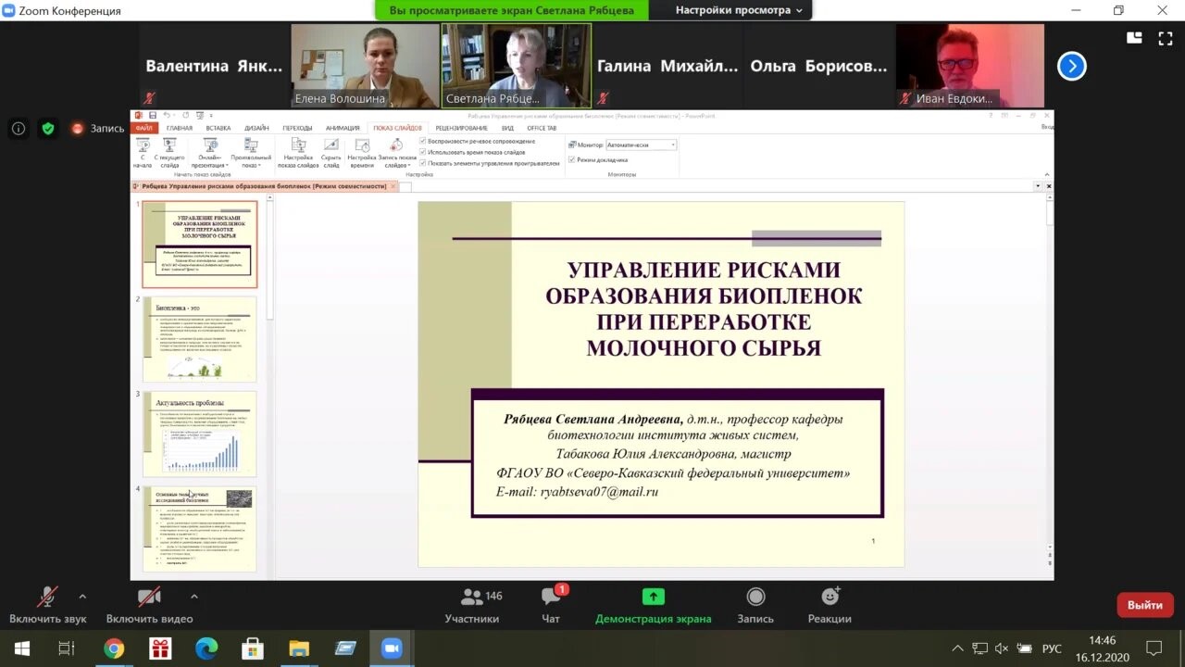Click the green encryption shield icon
The width and height of the screenshot is (1185, 667).
click(x=48, y=129)
